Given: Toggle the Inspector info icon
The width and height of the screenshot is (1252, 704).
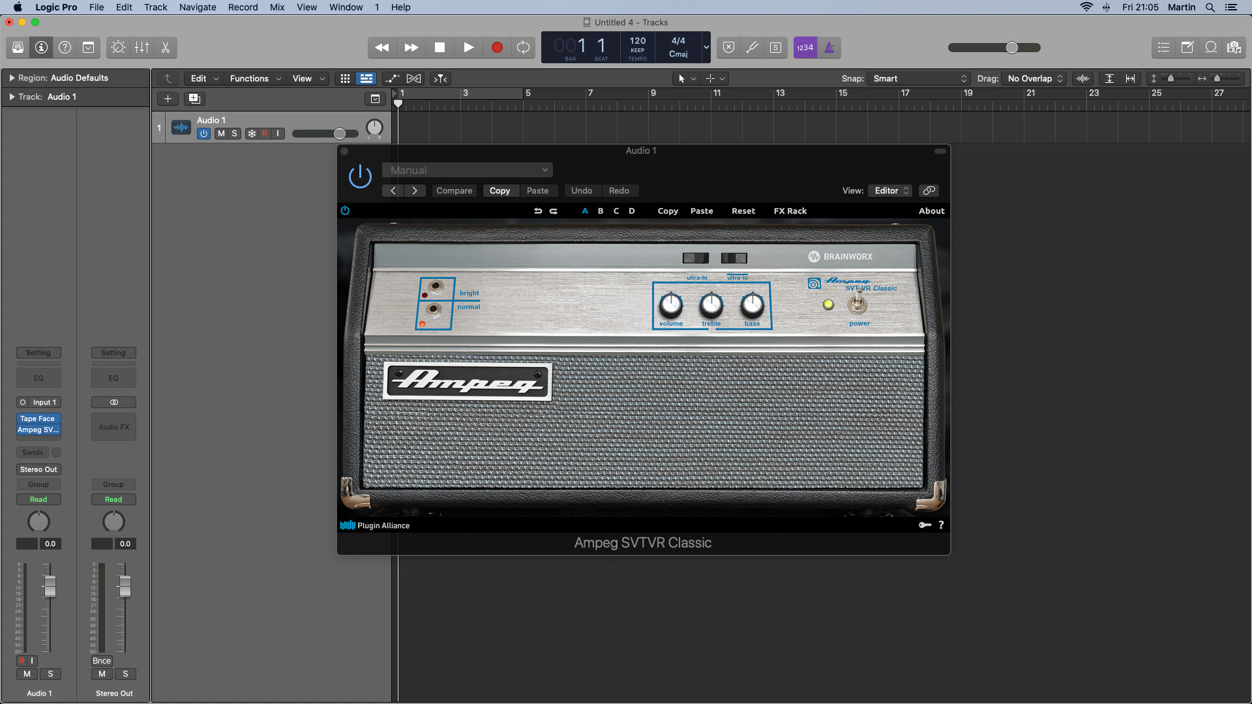Looking at the screenshot, I should (x=41, y=48).
